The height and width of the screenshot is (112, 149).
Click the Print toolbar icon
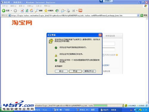(x=68, y=10)
